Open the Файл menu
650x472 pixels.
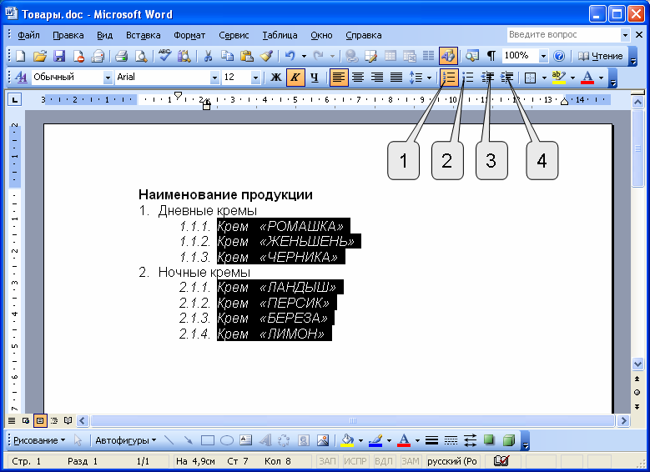[28, 35]
